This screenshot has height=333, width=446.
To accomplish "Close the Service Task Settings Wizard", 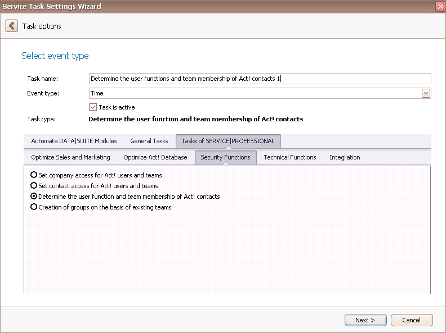I will (440, 6).
